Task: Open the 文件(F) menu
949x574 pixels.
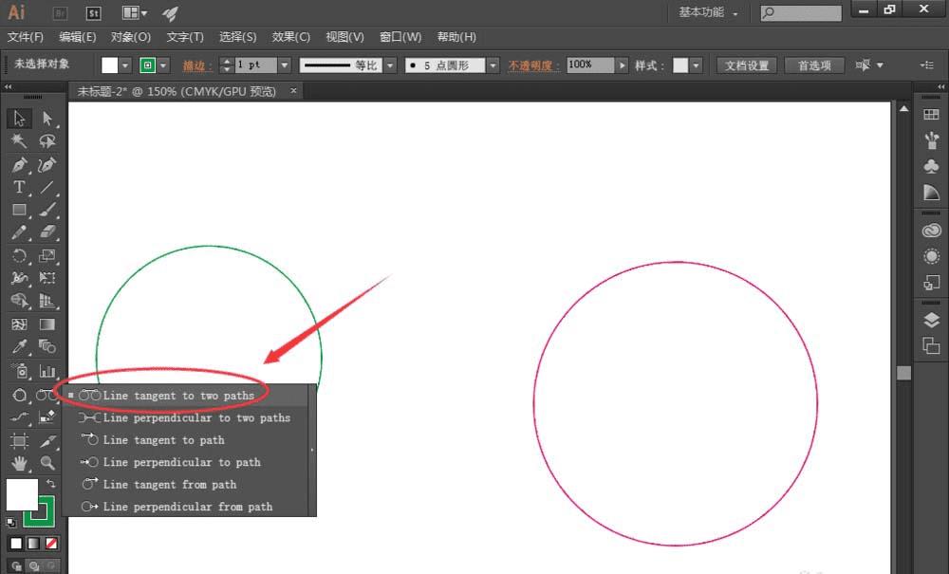Action: click(26, 37)
